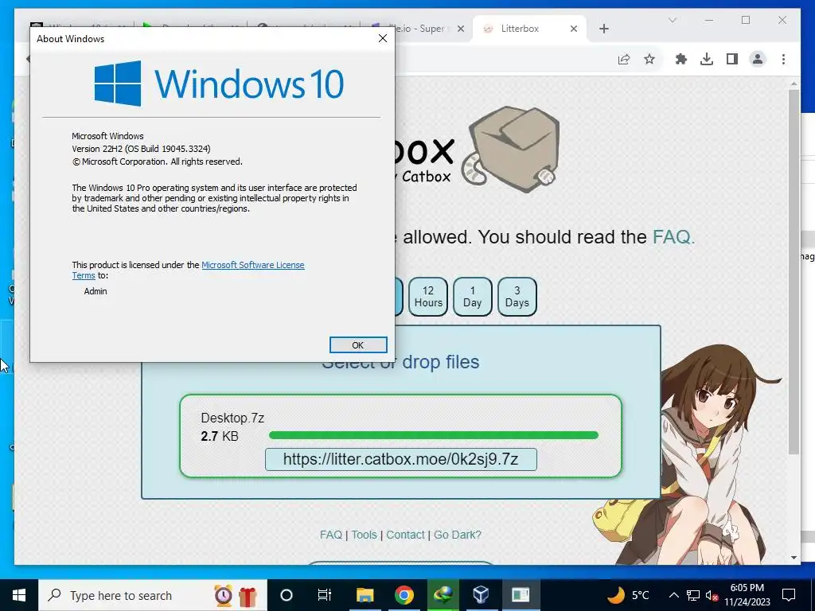
Task: Click the Desktop.7z file name
Action: tap(232, 418)
